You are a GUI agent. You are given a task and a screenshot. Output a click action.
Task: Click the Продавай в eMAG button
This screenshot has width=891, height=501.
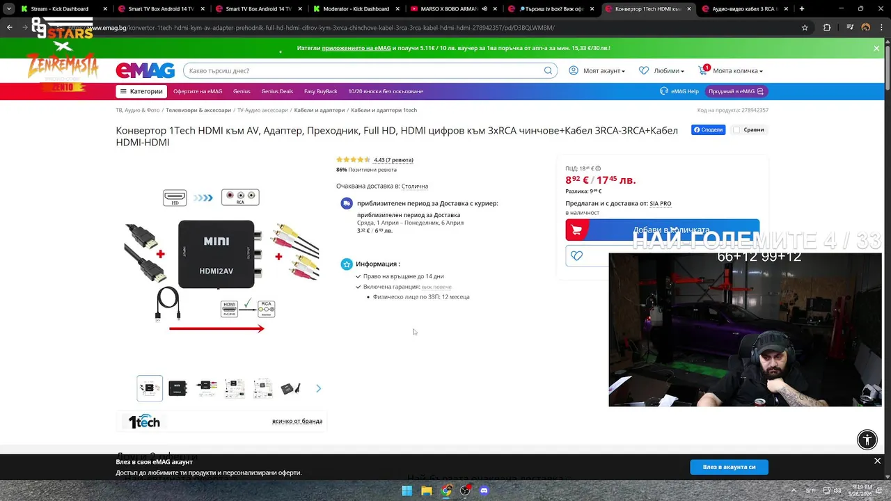click(x=736, y=91)
